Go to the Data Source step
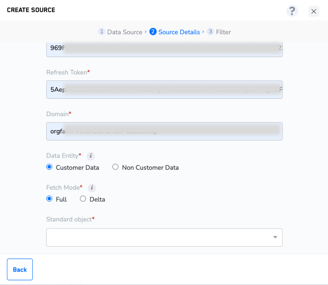328x285 pixels. [125, 32]
